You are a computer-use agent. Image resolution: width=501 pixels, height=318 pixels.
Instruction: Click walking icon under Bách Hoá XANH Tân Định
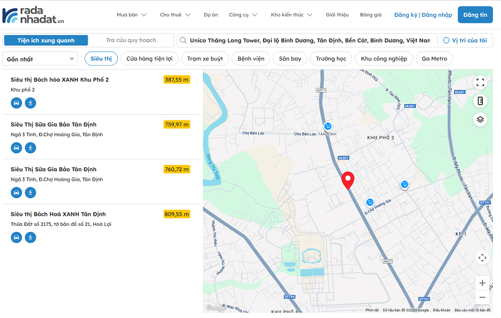pos(30,238)
